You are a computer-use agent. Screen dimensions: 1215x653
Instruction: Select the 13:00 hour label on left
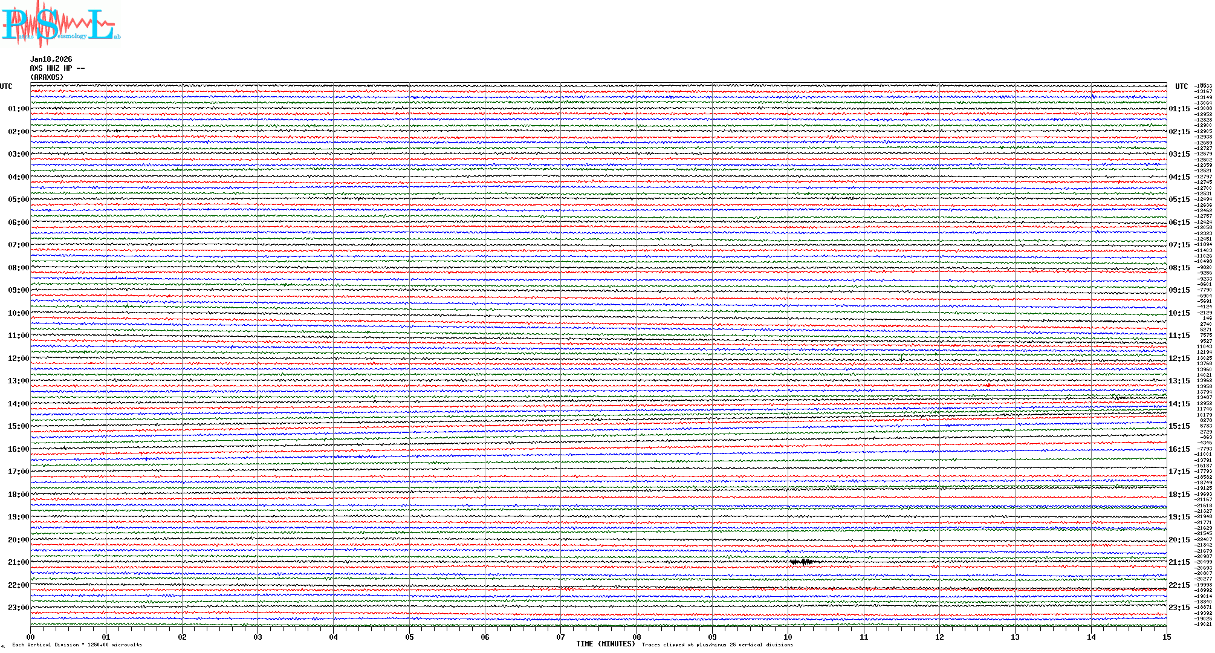pyautogui.click(x=18, y=381)
